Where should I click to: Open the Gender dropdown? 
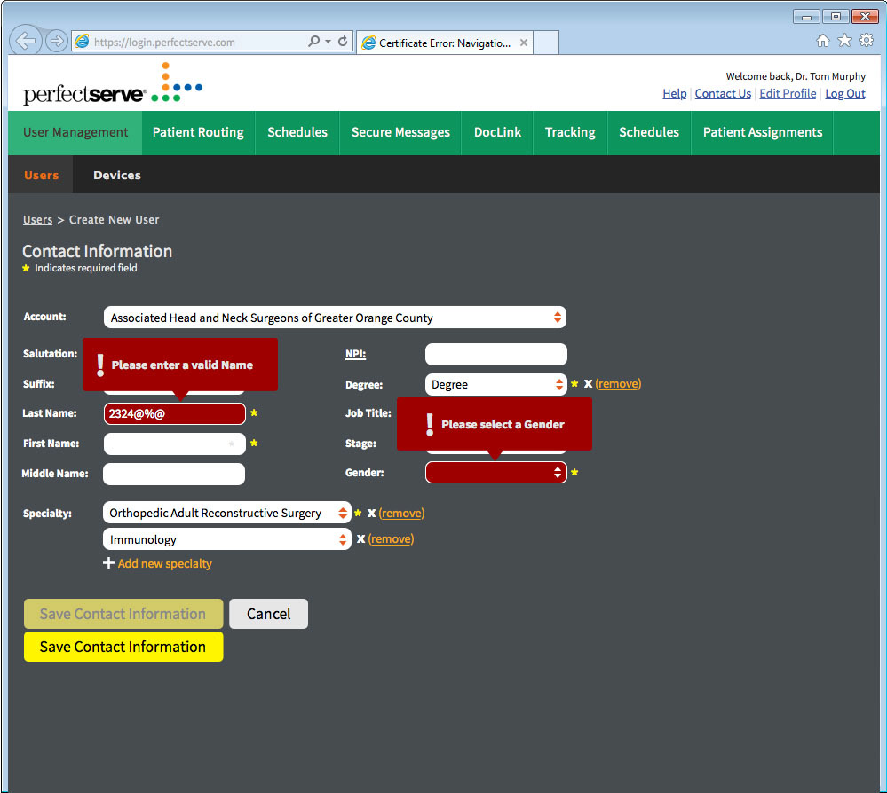[x=495, y=472]
